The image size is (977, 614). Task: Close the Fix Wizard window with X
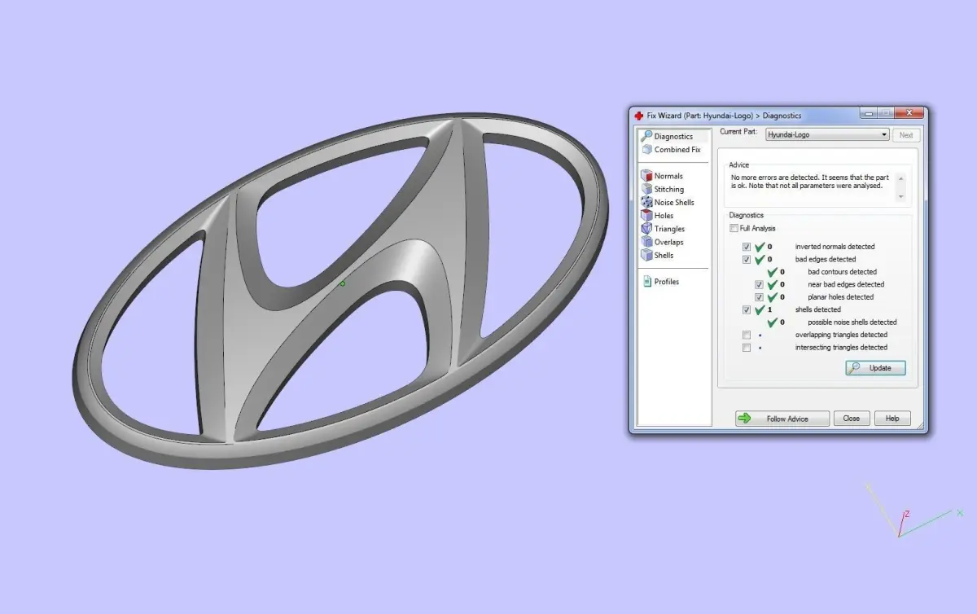pyautogui.click(x=909, y=114)
